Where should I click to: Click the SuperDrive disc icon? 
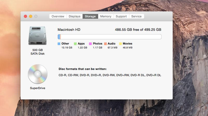click(x=38, y=74)
